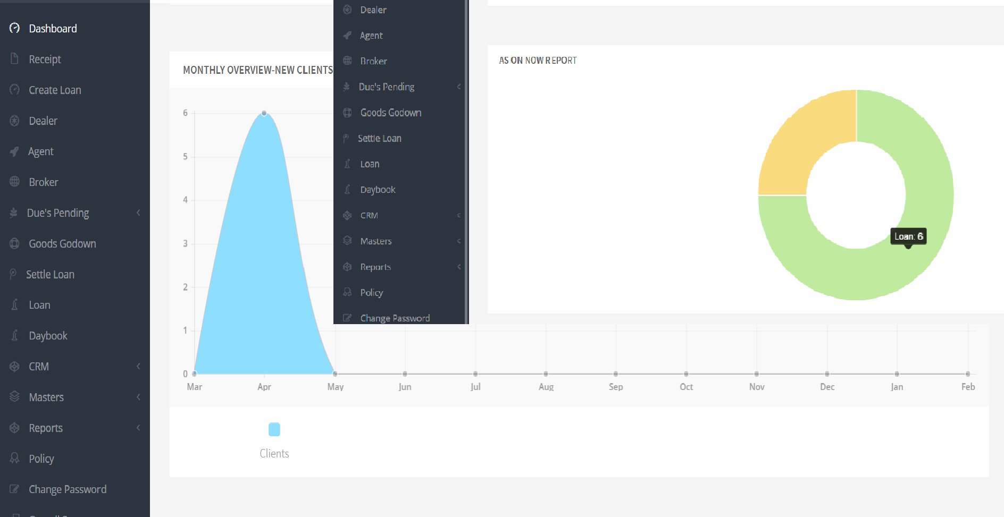This screenshot has height=517, width=1004.
Task: Open Create Loan from the left sidebar
Action: [x=55, y=90]
